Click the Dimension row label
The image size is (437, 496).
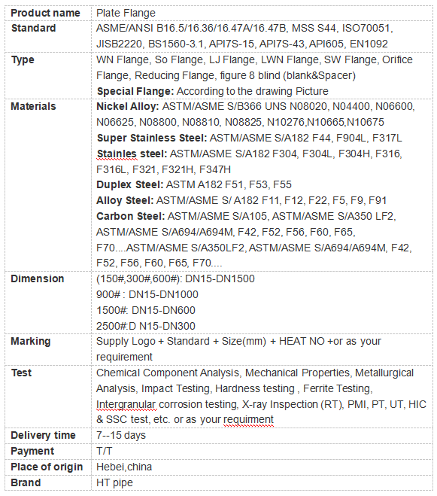click(38, 279)
